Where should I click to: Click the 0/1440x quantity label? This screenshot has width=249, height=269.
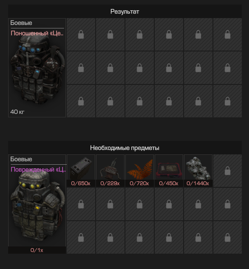[x=198, y=183]
